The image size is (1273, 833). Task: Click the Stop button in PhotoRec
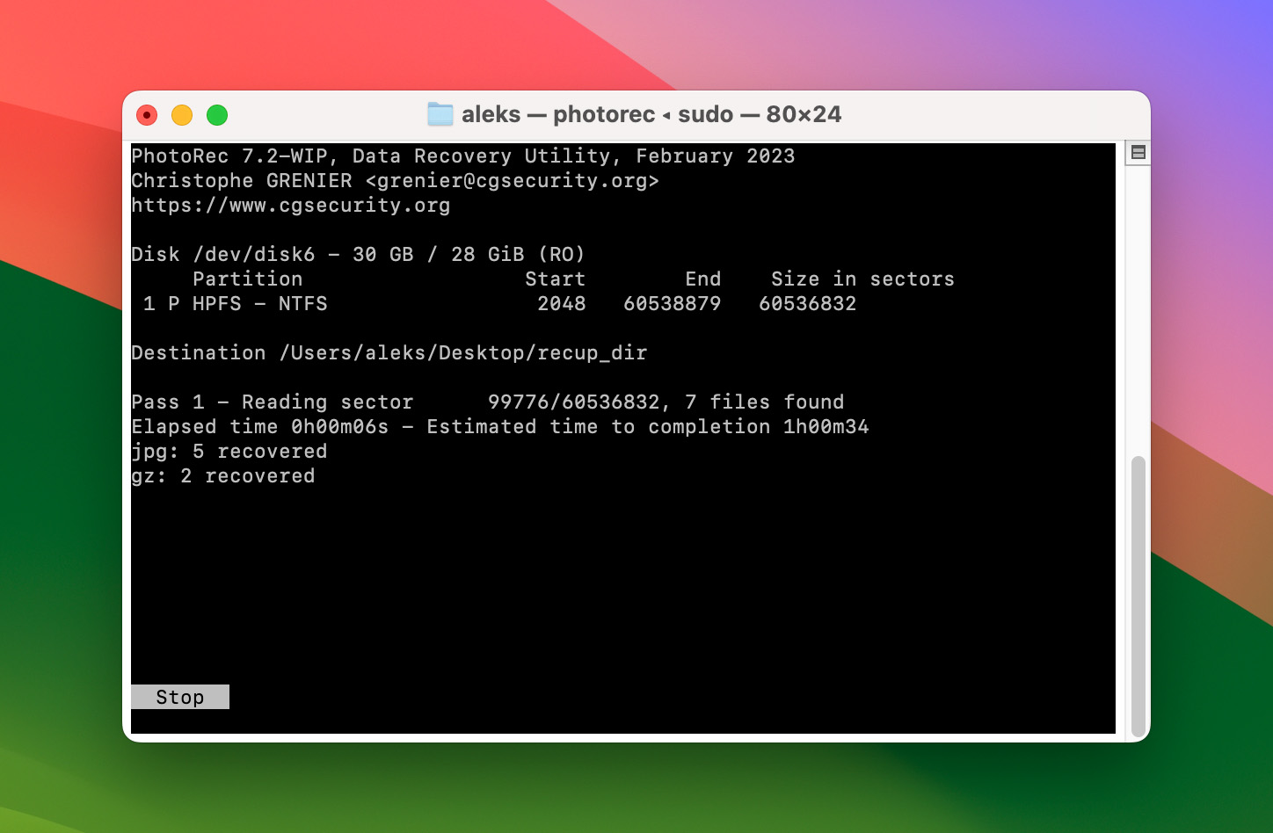[180, 697]
